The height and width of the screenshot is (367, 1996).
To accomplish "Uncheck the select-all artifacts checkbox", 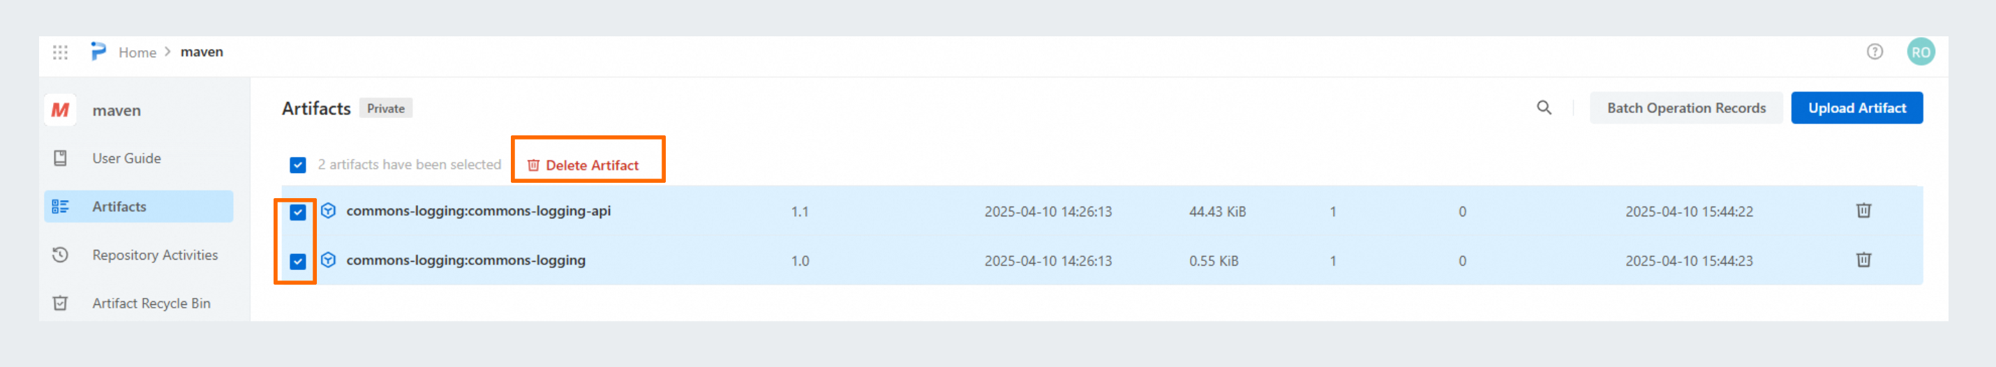I will point(297,165).
